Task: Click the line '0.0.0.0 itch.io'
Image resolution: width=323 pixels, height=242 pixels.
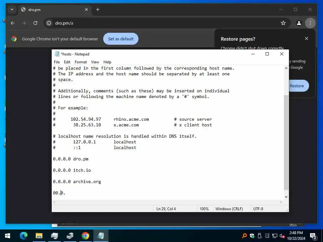Action: coord(72,170)
